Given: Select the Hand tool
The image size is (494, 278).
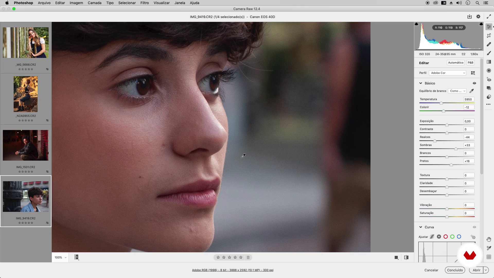Looking at the screenshot, I should pos(489,239).
